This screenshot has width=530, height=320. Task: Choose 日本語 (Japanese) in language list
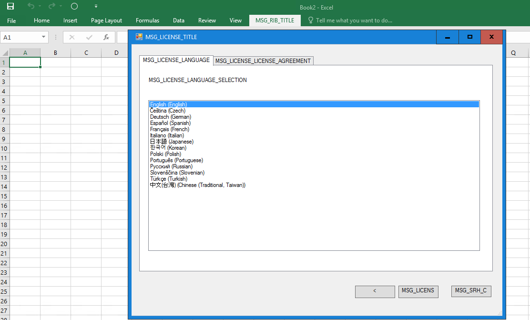point(314,142)
